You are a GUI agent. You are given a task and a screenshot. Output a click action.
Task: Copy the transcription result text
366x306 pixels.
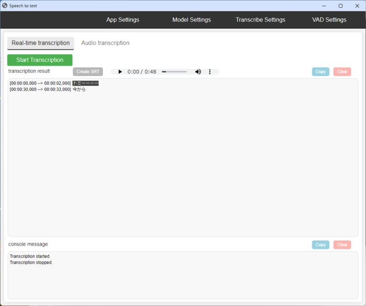pyautogui.click(x=320, y=72)
